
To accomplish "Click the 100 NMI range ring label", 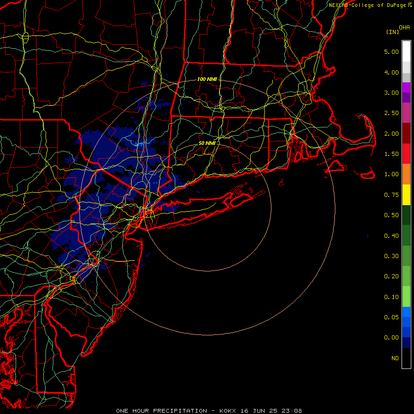I will click(207, 79).
